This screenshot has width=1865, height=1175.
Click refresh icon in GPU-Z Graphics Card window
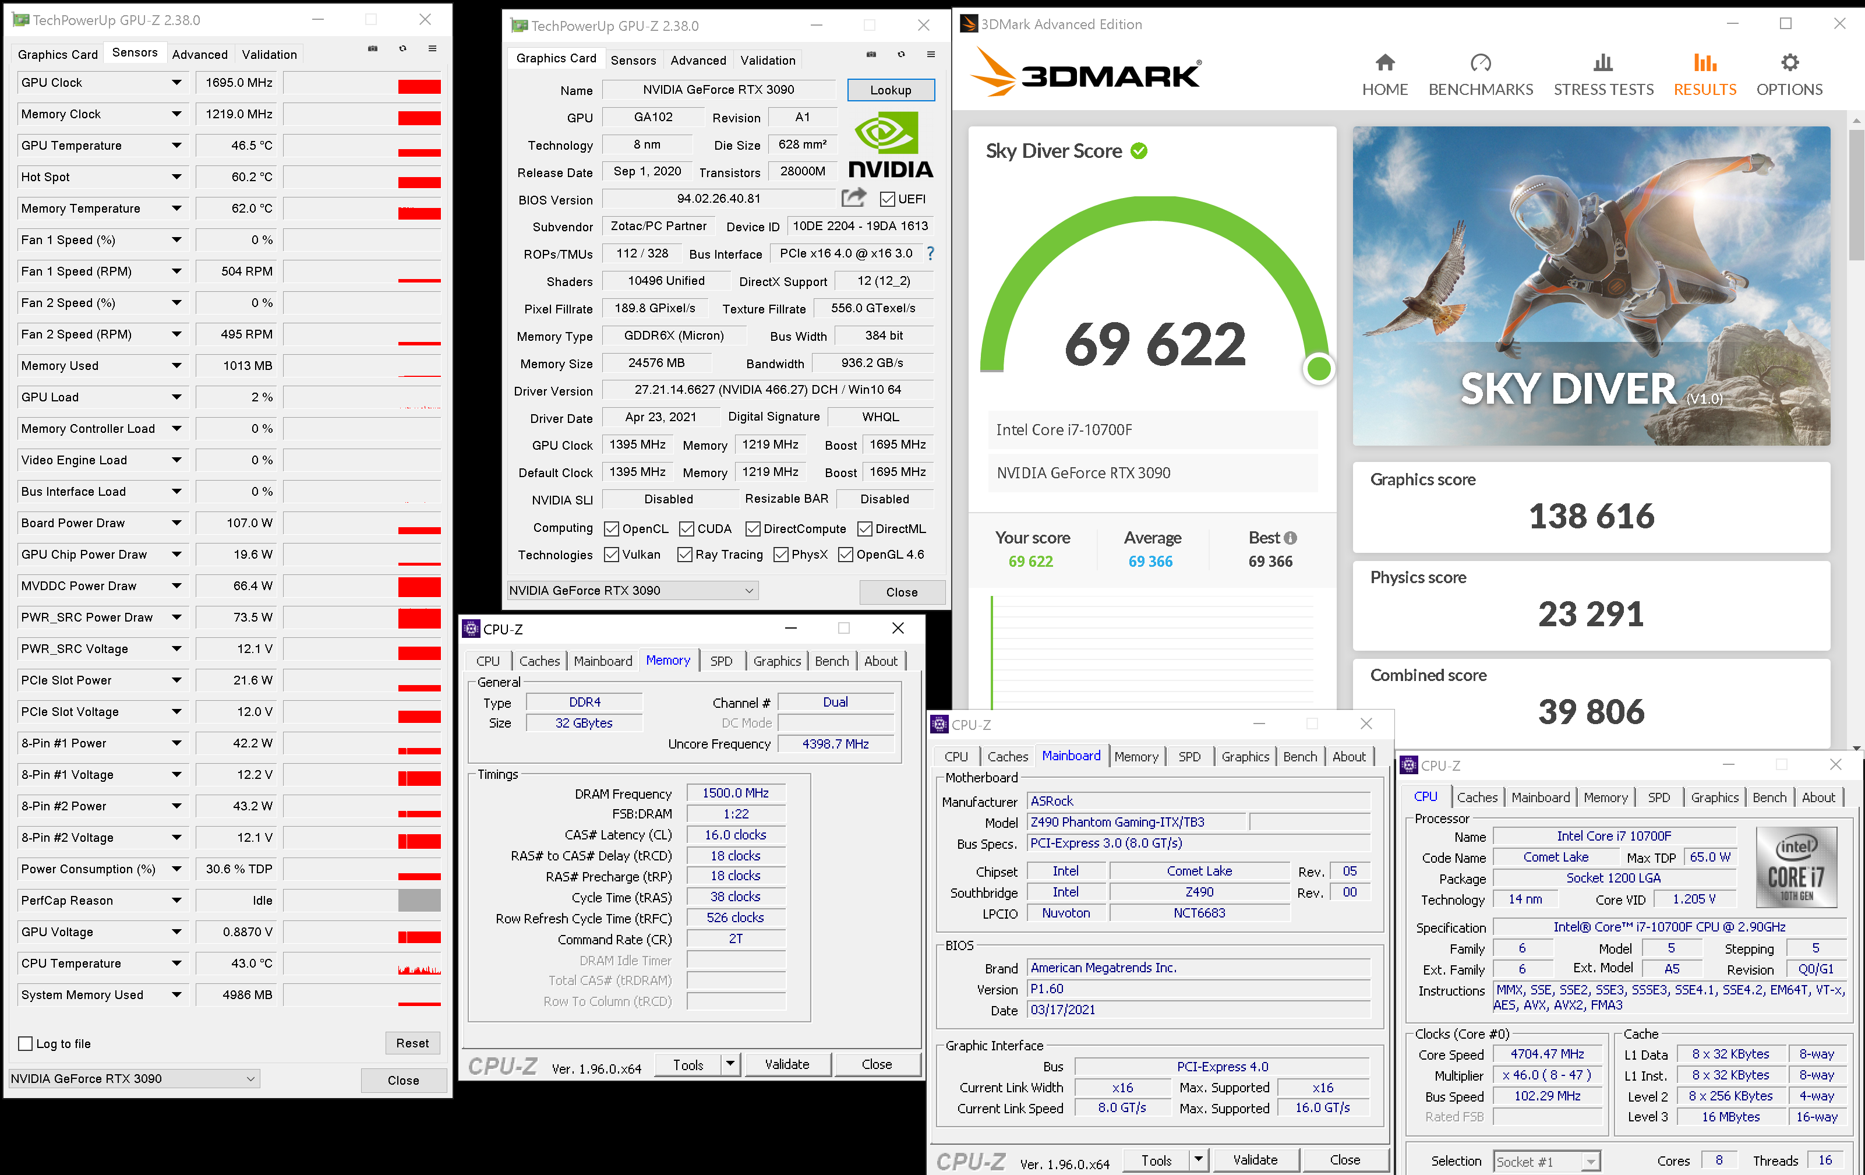pyautogui.click(x=900, y=54)
